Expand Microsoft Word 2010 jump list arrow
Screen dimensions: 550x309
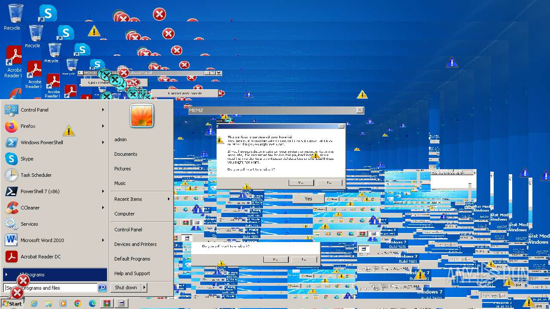coord(103,240)
